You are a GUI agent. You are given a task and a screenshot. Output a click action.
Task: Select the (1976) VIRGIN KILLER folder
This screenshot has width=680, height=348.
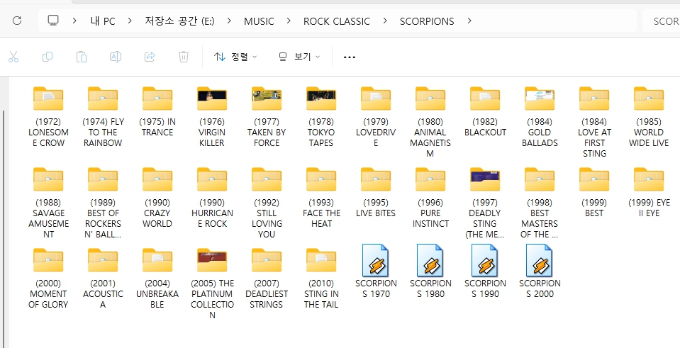coord(212,116)
